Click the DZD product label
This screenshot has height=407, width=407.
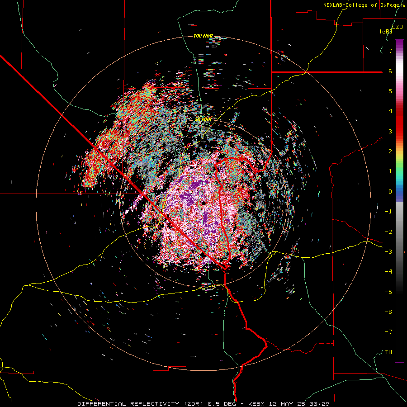(x=397, y=27)
